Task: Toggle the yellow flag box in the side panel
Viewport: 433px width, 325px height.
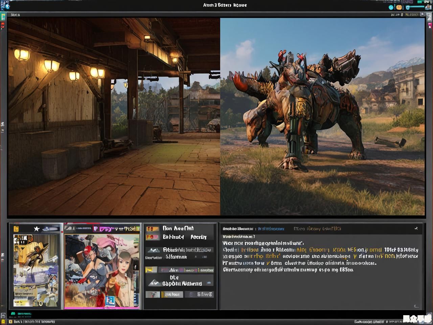Action: [x=151, y=270]
